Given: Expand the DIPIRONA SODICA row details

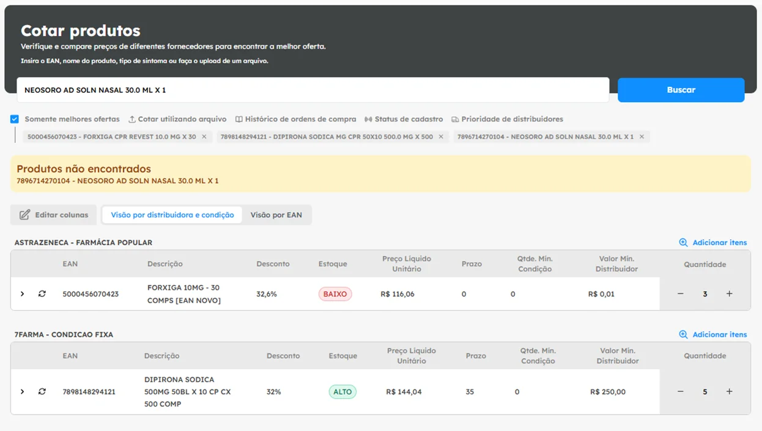Looking at the screenshot, I should click(x=23, y=392).
